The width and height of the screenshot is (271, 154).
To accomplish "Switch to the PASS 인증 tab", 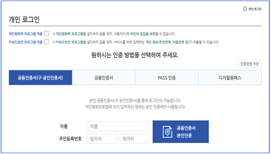I will (x=167, y=78).
